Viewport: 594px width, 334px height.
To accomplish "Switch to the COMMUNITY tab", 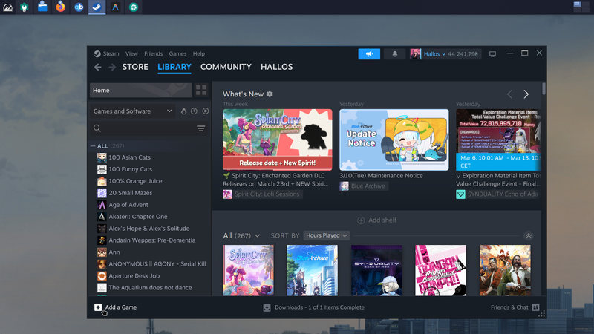I will (226, 67).
